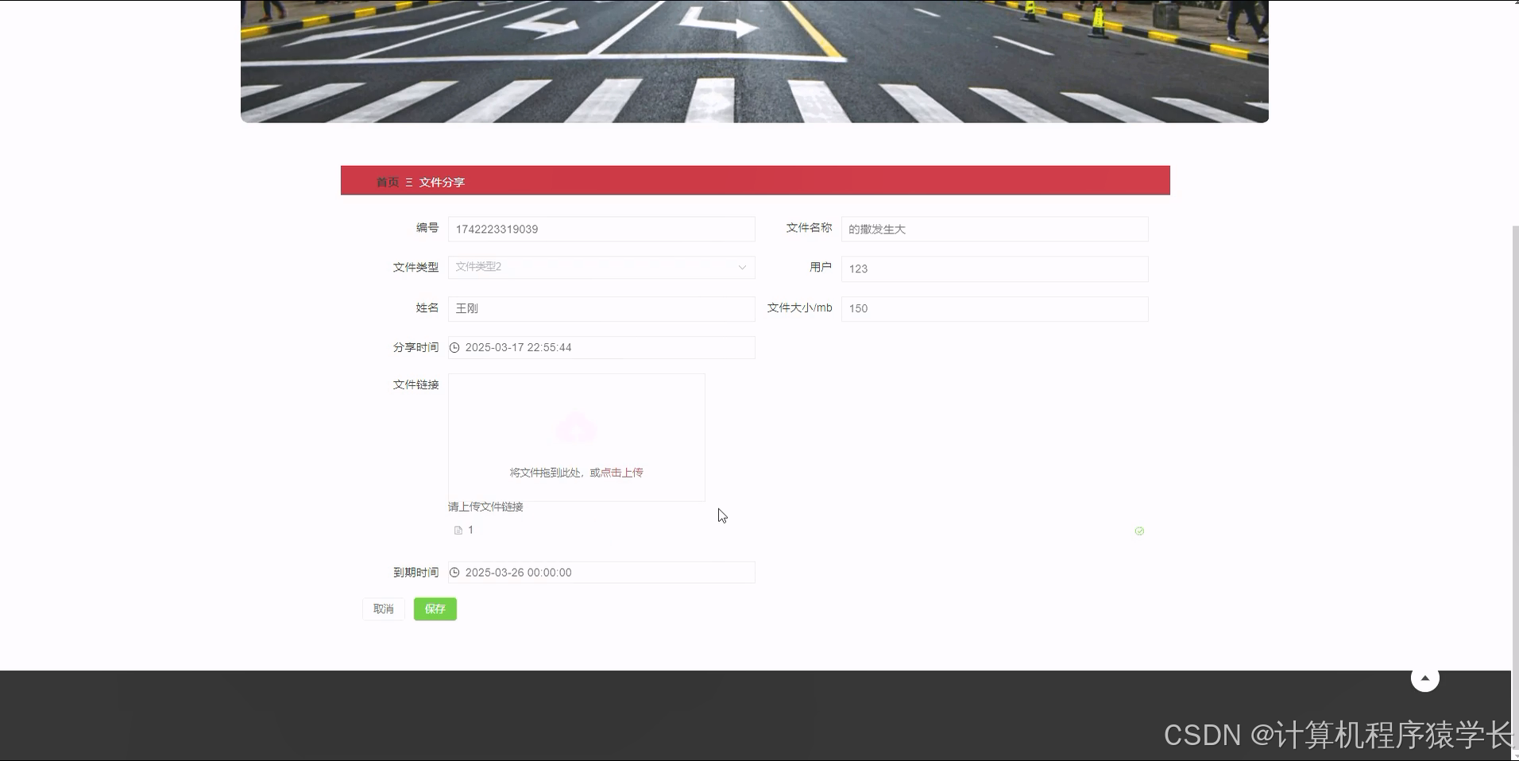1519x761 pixels.
Task: Open the 到期时间 date picker
Action: [x=601, y=572]
